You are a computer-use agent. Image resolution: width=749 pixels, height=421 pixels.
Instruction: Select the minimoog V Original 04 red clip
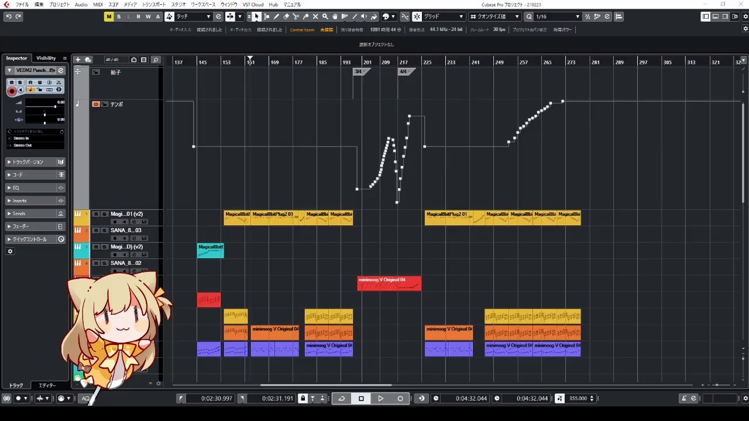tap(389, 284)
